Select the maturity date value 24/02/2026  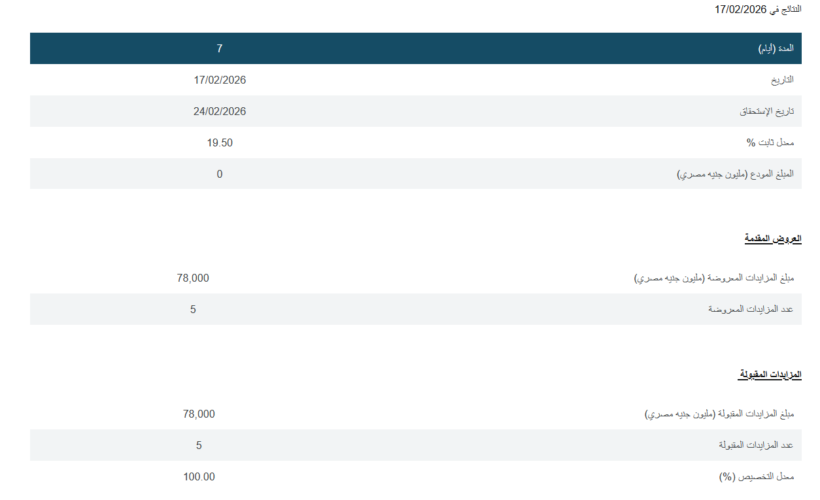pyautogui.click(x=220, y=111)
